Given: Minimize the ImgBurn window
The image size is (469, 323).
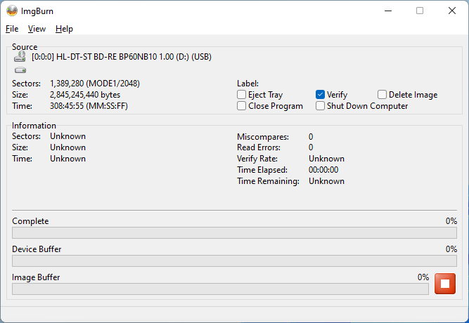Looking at the screenshot, I should coord(388,11).
